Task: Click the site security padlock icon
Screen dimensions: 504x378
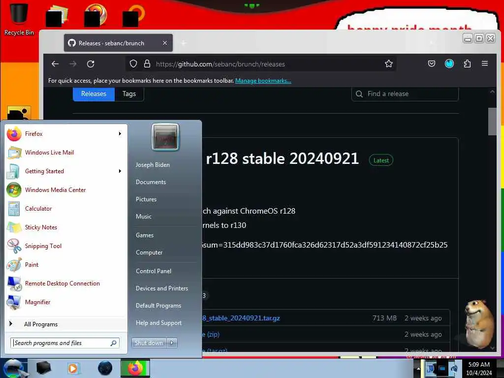Action: coord(147,63)
